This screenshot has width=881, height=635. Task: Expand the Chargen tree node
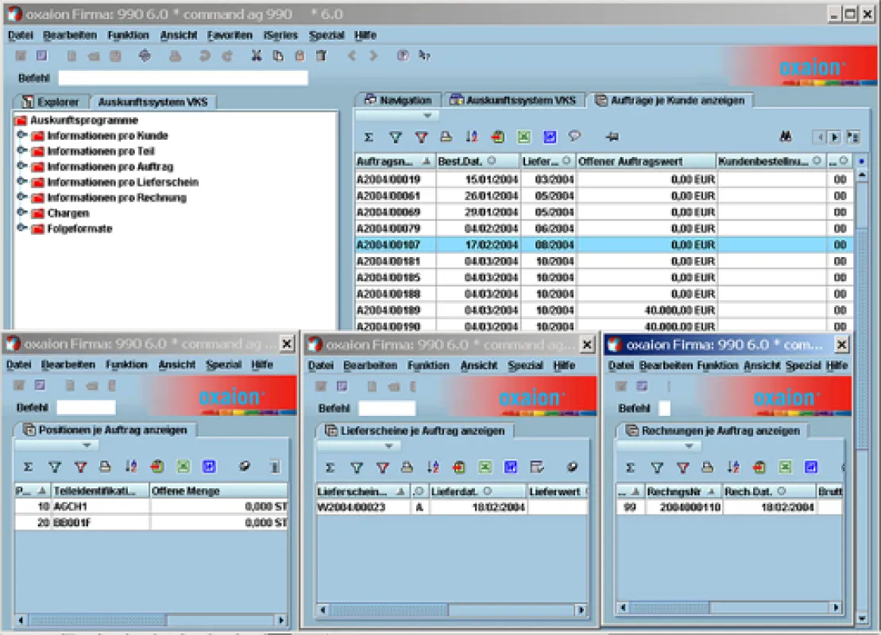click(x=22, y=212)
